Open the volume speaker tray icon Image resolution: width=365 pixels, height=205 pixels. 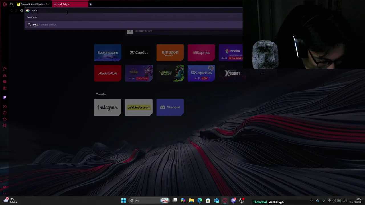click(334, 200)
